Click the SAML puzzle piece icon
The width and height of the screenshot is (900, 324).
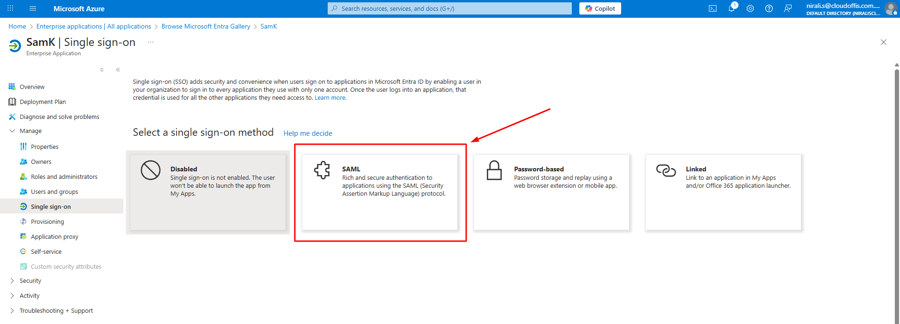pos(322,170)
